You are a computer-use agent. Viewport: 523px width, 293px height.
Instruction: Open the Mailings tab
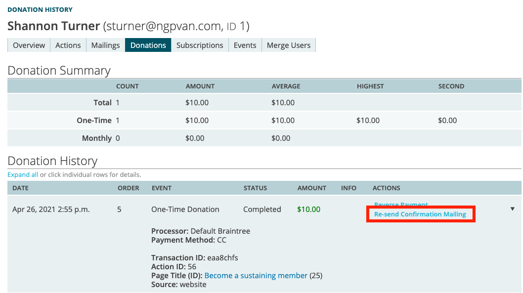click(105, 45)
